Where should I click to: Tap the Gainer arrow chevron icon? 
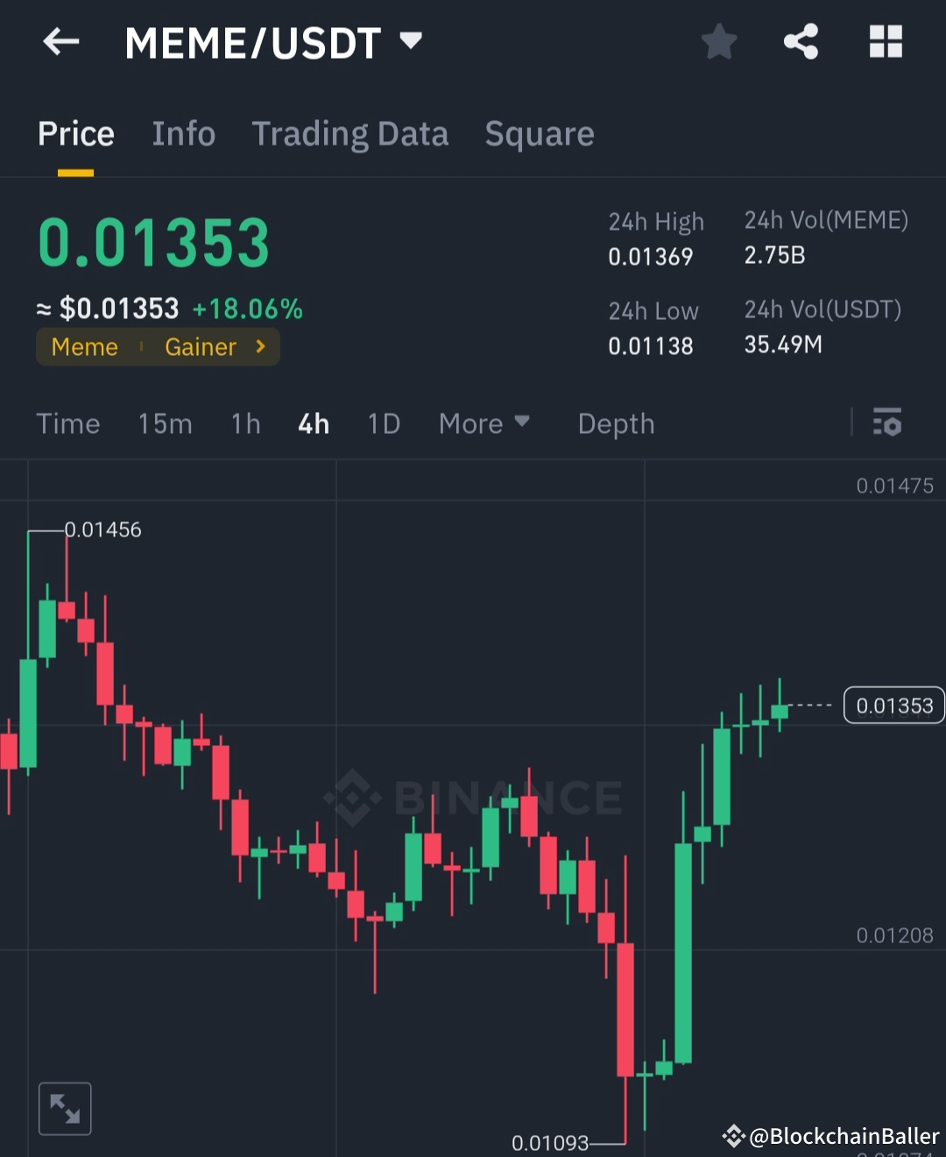259,346
